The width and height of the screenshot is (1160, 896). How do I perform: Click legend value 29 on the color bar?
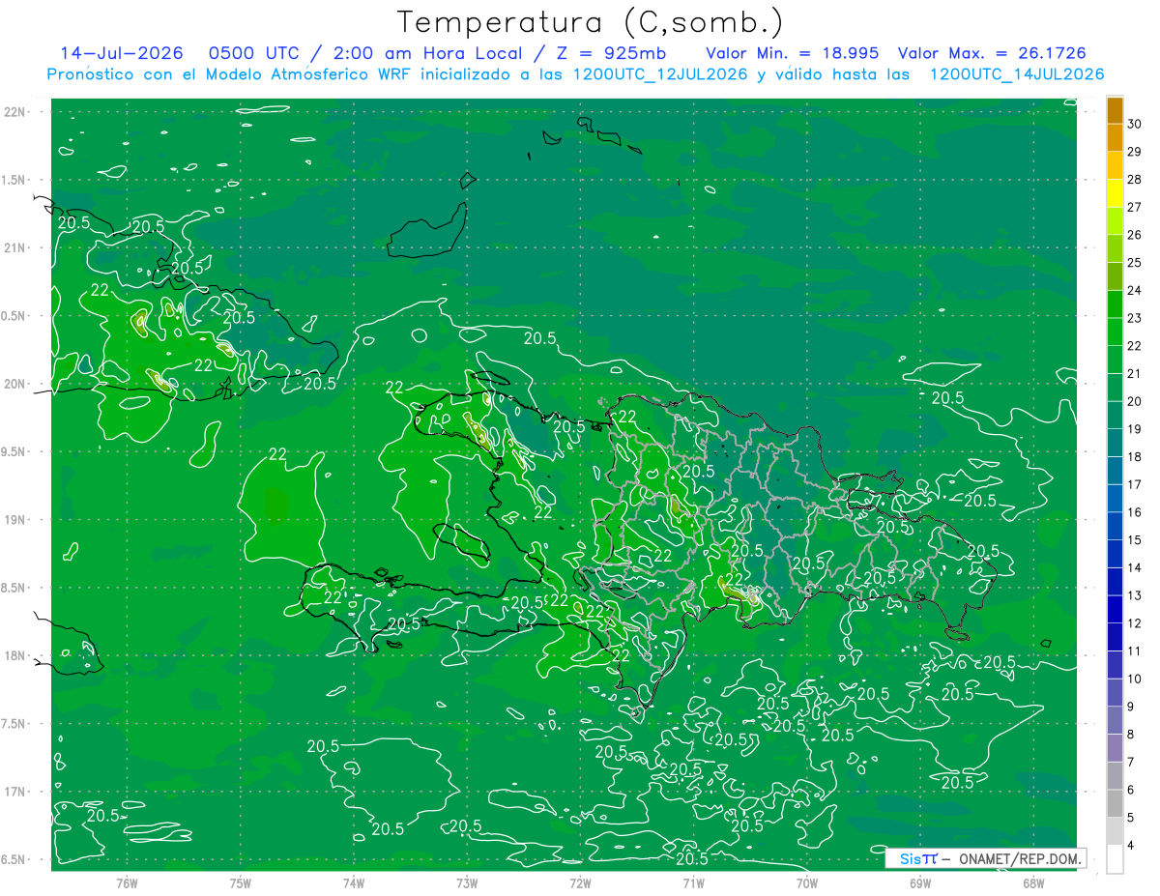click(x=1135, y=152)
